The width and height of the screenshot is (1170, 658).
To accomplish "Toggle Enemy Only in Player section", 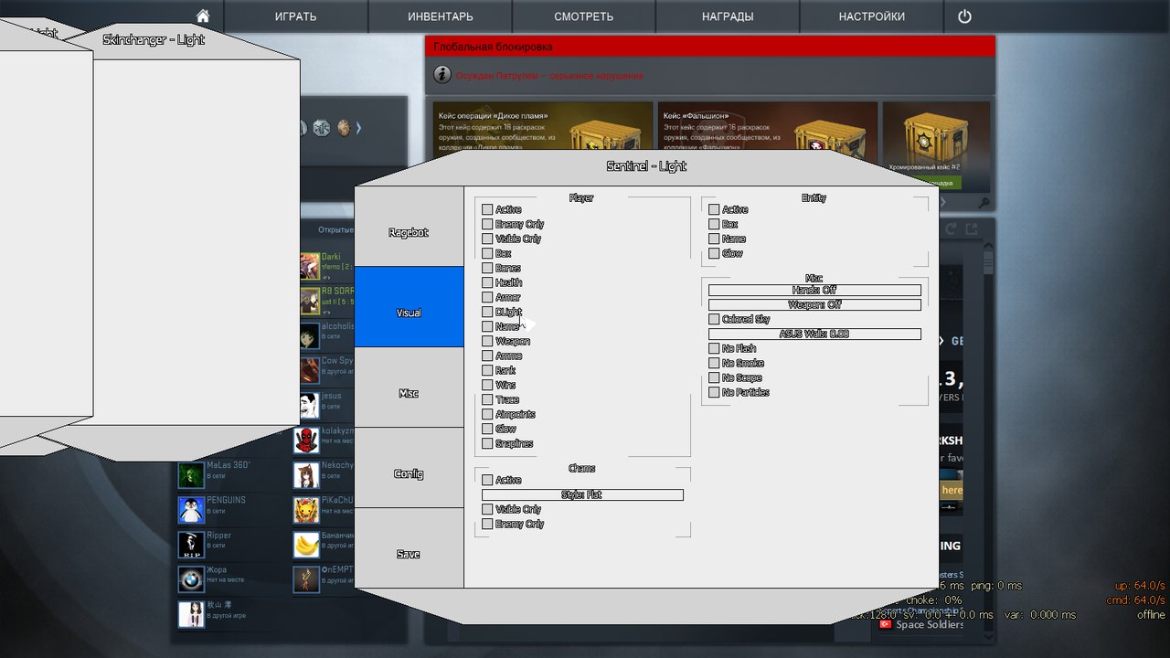I will coord(487,224).
